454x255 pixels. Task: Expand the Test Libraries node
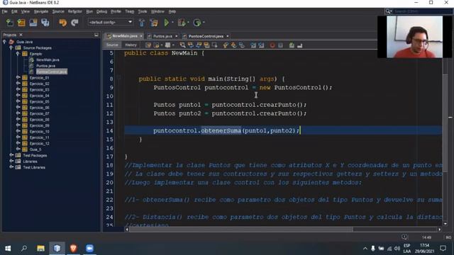tap(11, 167)
